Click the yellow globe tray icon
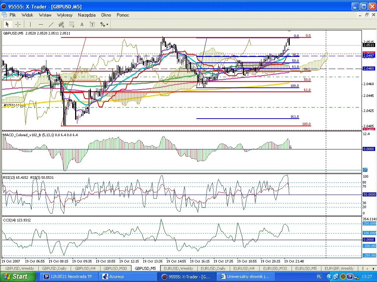 (343, 277)
